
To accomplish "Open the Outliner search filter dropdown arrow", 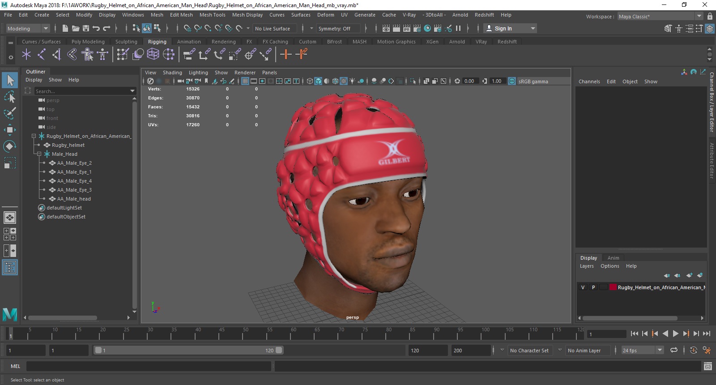I will pos(132,91).
